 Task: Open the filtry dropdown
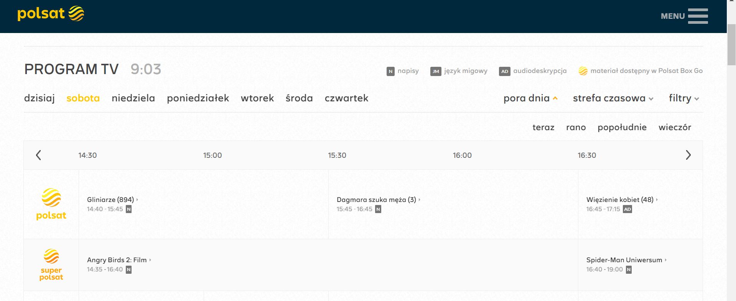tap(684, 98)
